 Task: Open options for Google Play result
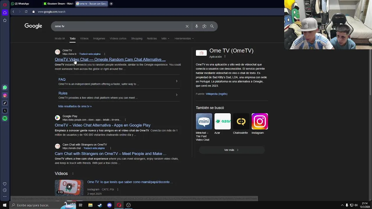125,120
